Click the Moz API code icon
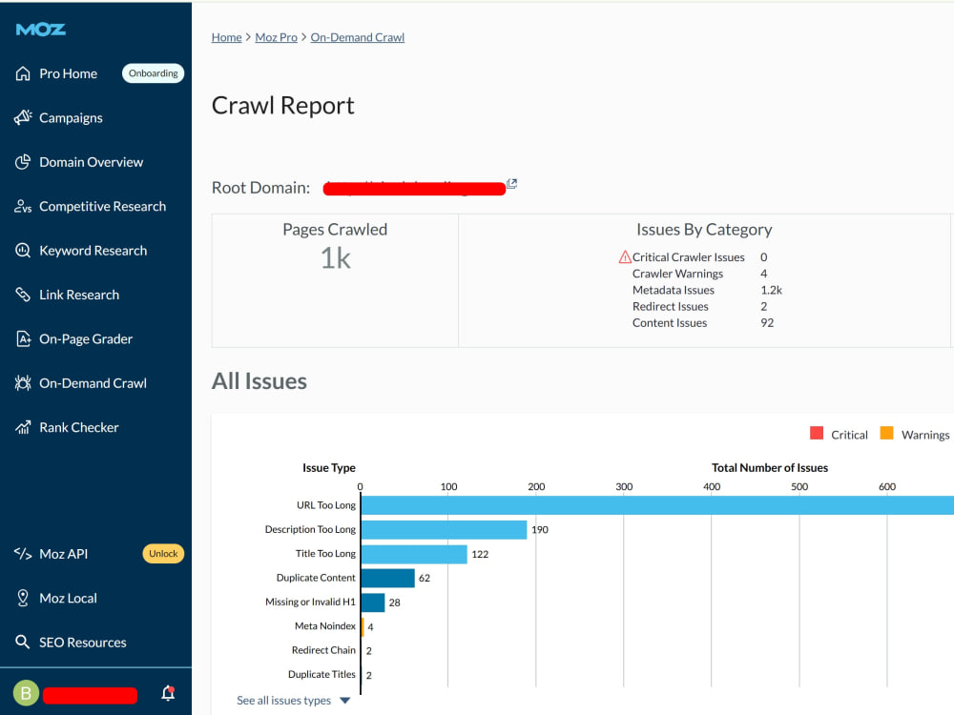This screenshot has width=954, height=715. [23, 554]
